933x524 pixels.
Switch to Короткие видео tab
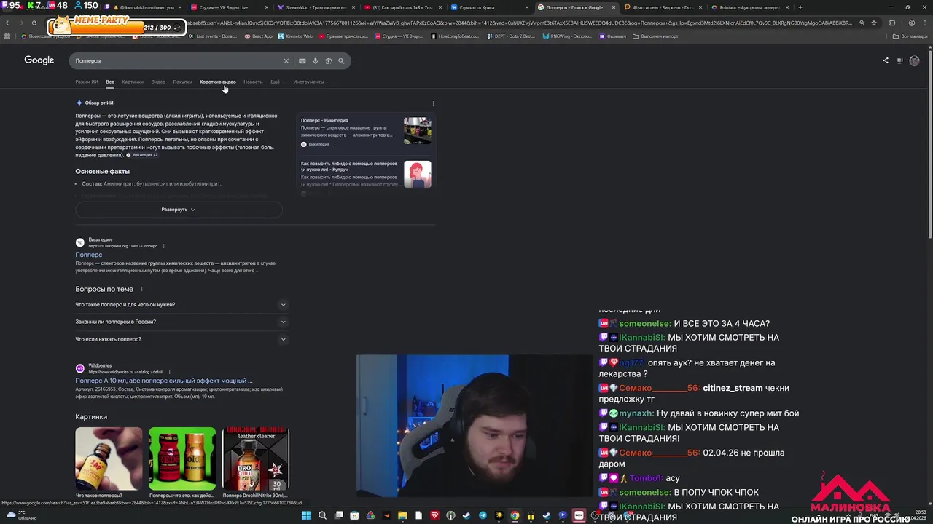(218, 82)
